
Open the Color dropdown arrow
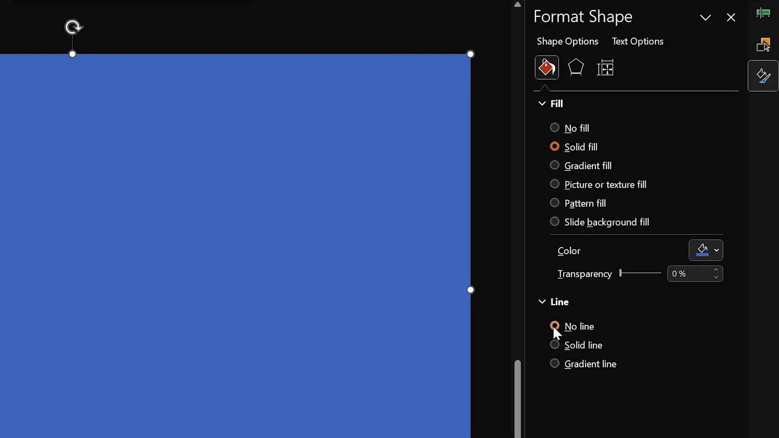click(717, 250)
